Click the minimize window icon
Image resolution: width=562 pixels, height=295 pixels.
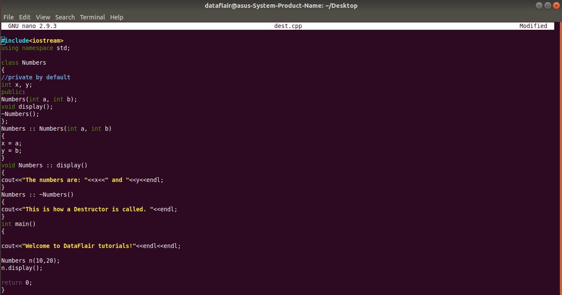[x=539, y=5]
